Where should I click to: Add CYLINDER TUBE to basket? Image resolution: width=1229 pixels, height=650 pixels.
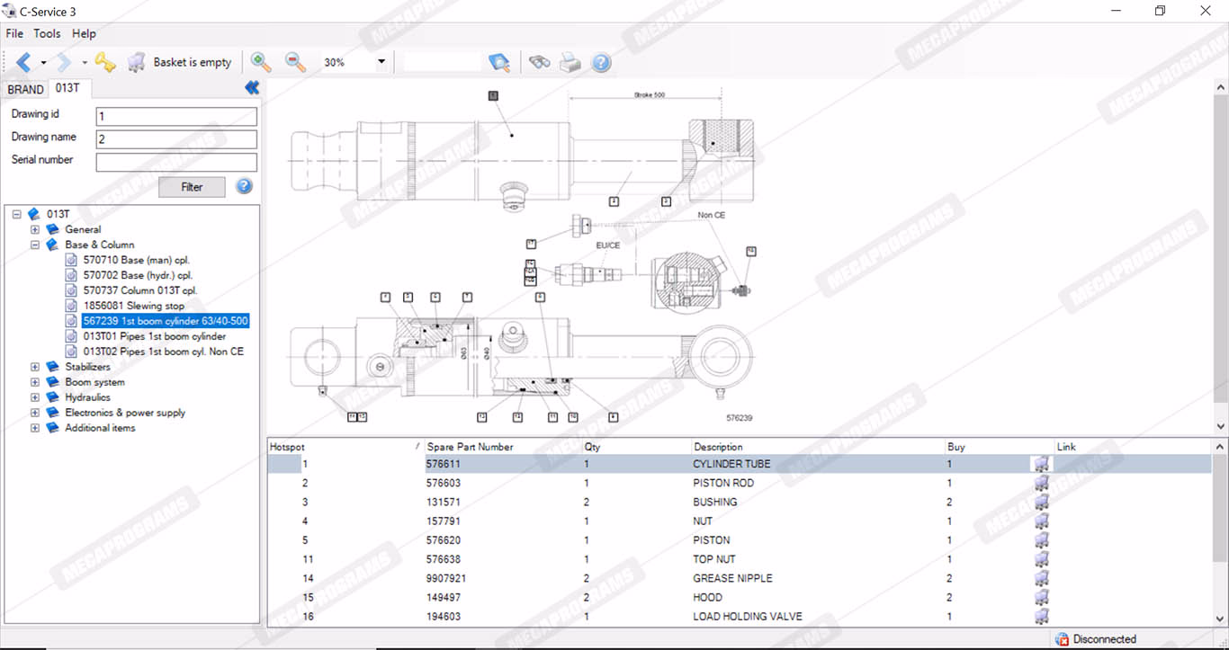coord(1041,464)
